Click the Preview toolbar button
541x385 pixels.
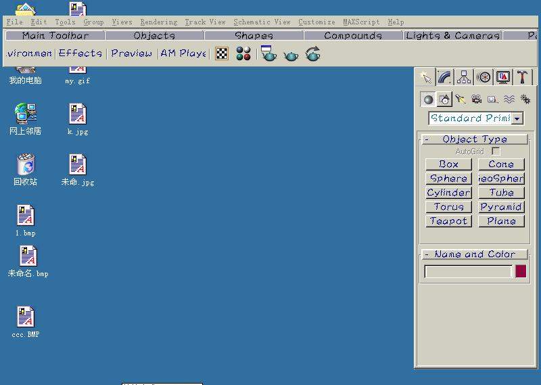click(131, 53)
